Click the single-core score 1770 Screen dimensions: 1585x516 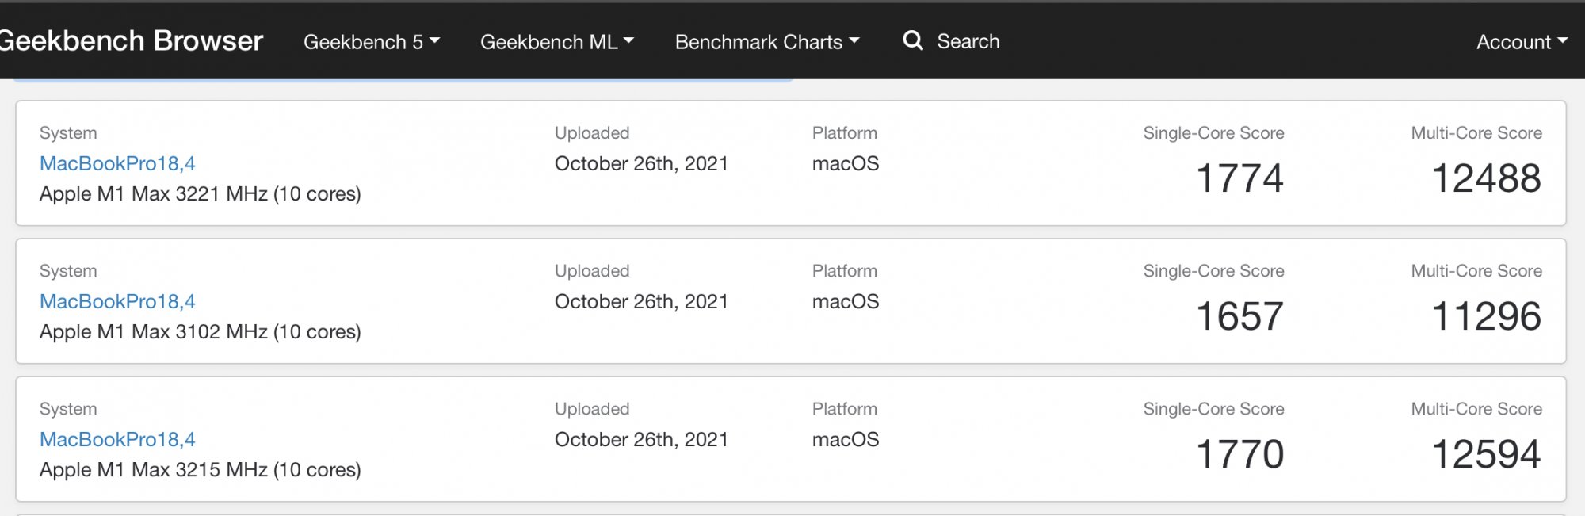pyautogui.click(x=1239, y=454)
